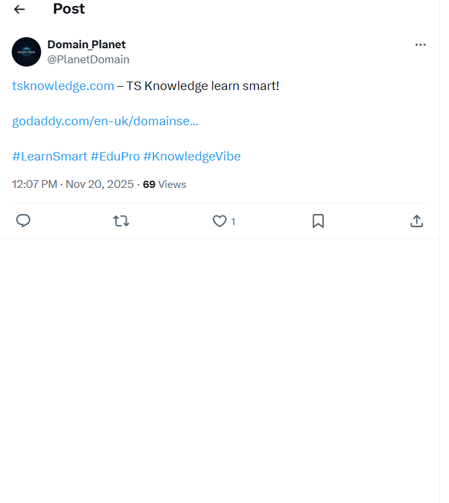Reply using the speech bubble icon
449x503 pixels.
point(23,221)
